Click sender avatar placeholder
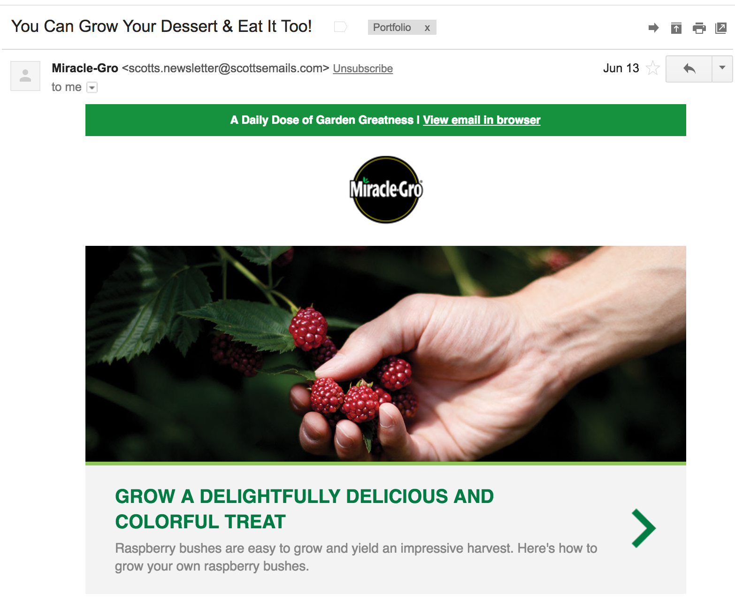 coord(25,76)
